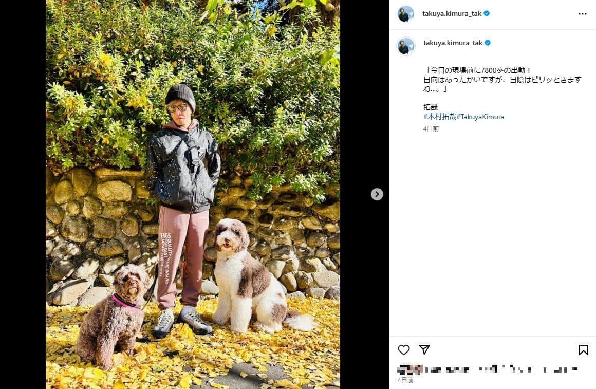Click verified badge in the header
596x389 pixels.
pyautogui.click(x=487, y=13)
